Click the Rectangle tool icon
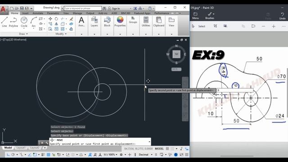The width and height of the screenshot is (288, 162). [x=41, y=19]
